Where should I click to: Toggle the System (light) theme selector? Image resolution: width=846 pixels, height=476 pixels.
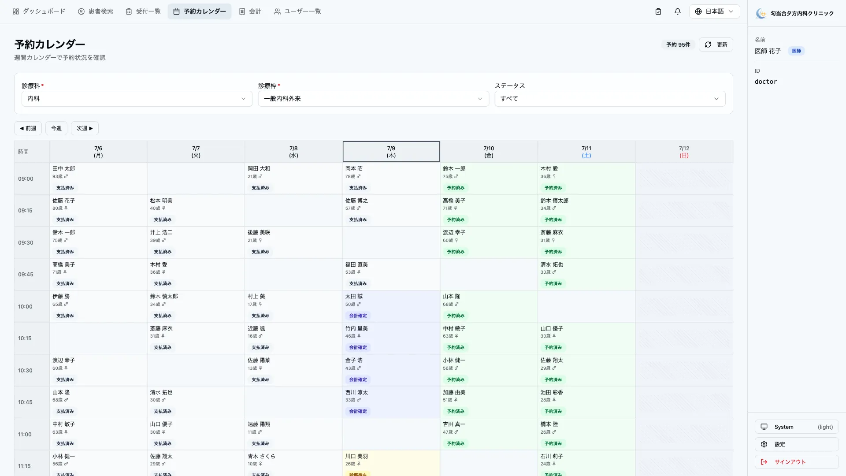click(797, 427)
